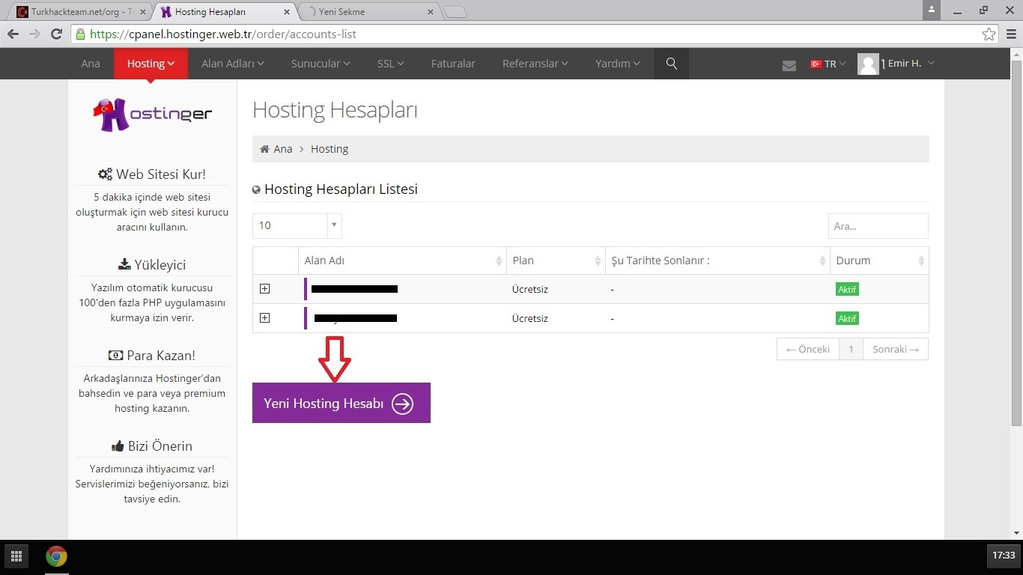Click the second row's Ücretsiz plan text
The height and width of the screenshot is (575, 1023).
coord(530,318)
